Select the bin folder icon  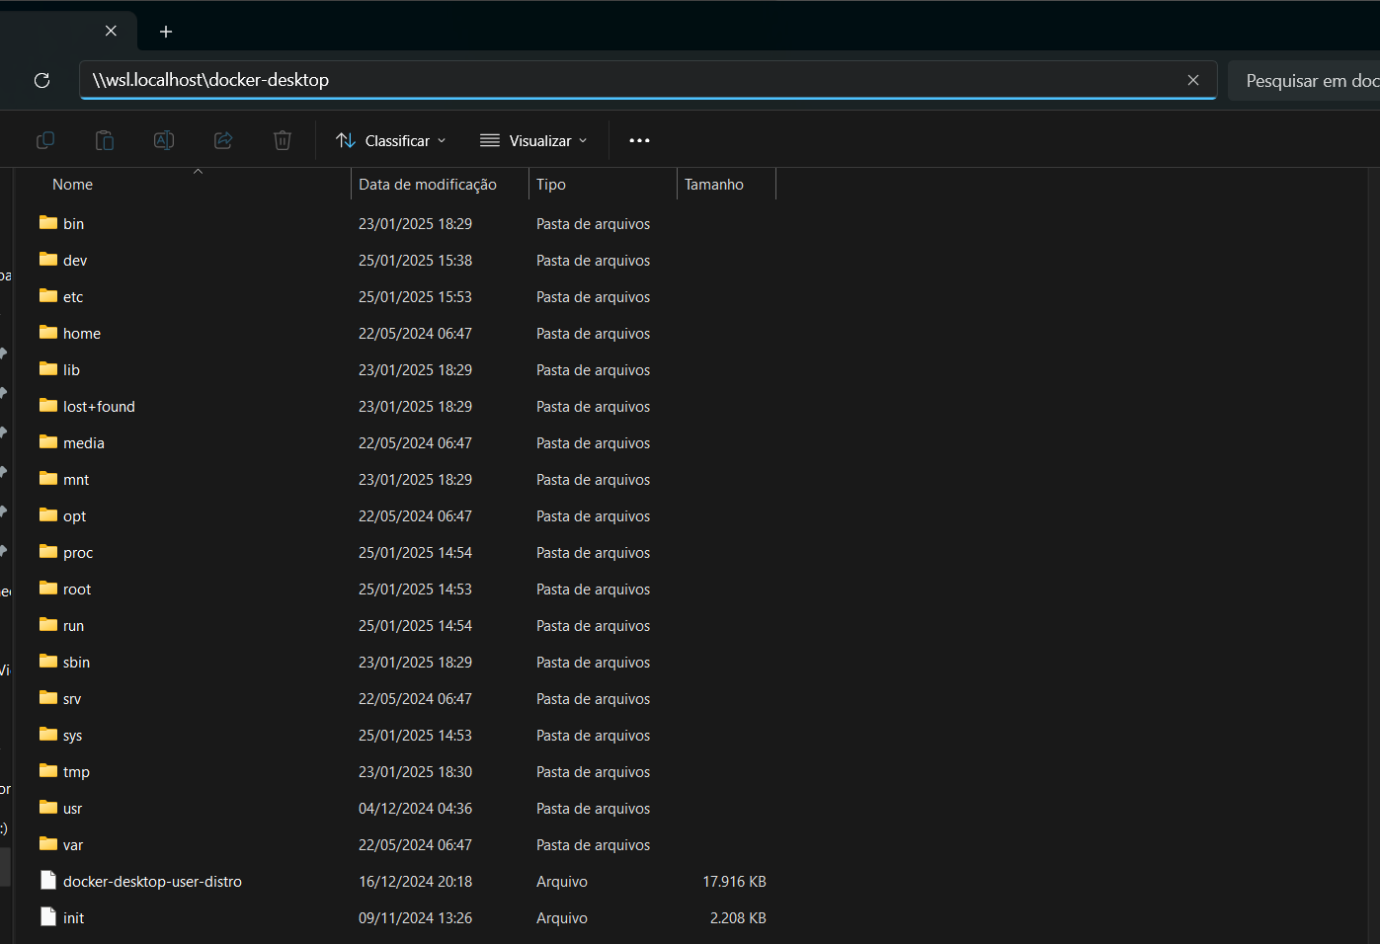click(x=48, y=223)
